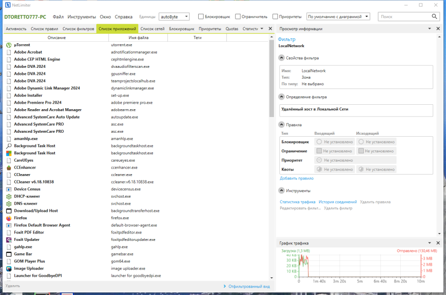Click the DNS-клиент gear icon
This screenshot has width=446, height=295.
click(9, 204)
